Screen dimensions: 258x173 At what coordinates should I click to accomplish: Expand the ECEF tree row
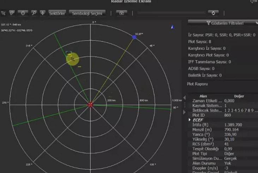190,120
